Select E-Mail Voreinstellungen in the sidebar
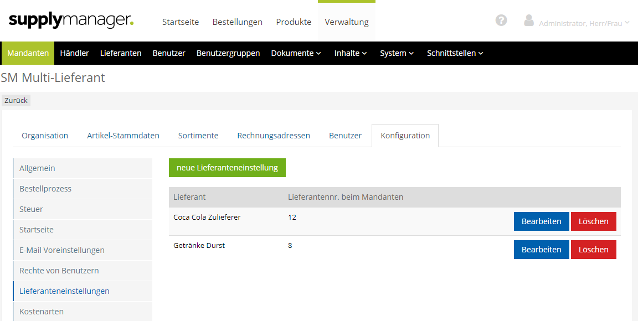This screenshot has height=321, width=638. point(62,250)
